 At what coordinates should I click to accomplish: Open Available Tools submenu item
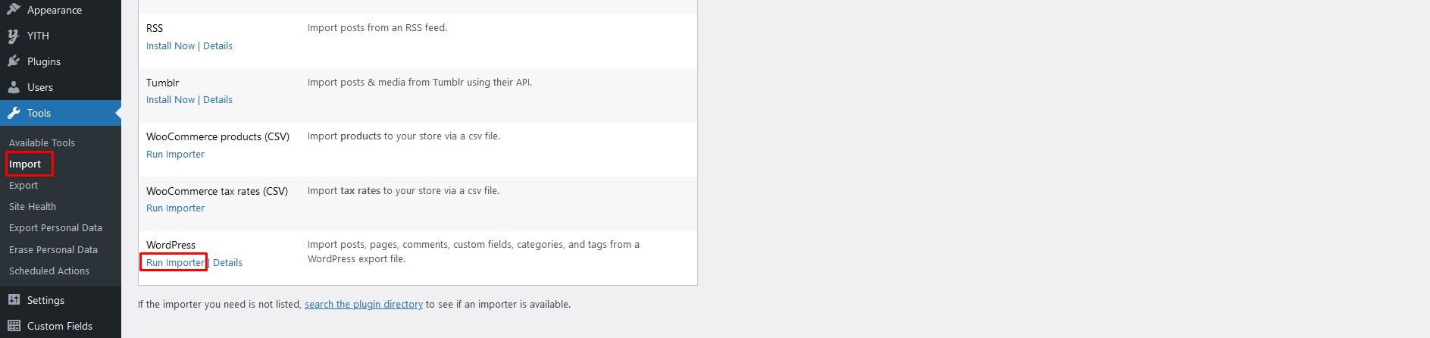[x=42, y=142]
